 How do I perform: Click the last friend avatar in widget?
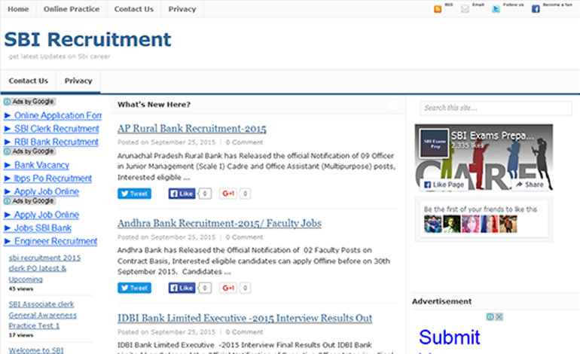click(x=508, y=224)
